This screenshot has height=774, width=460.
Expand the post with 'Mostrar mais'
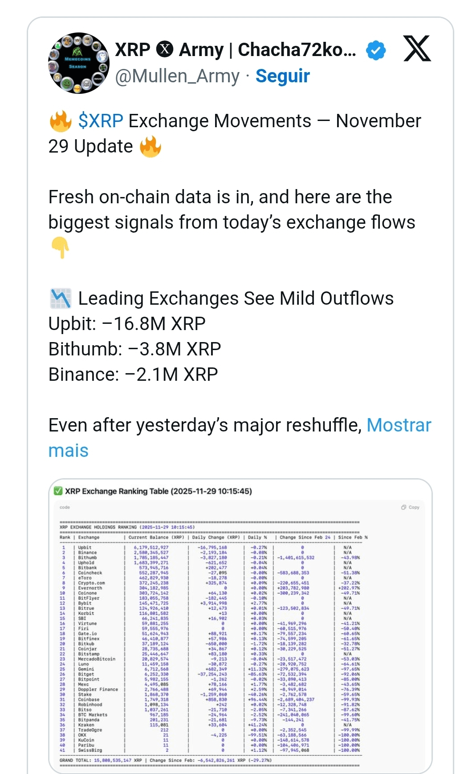click(x=399, y=425)
